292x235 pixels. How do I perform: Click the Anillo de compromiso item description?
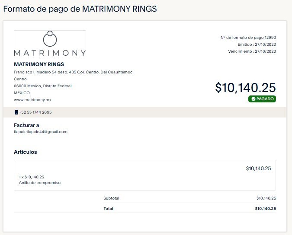tap(40, 183)
